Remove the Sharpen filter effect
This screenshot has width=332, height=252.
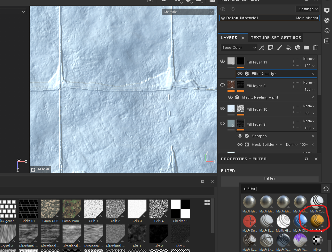point(313,136)
